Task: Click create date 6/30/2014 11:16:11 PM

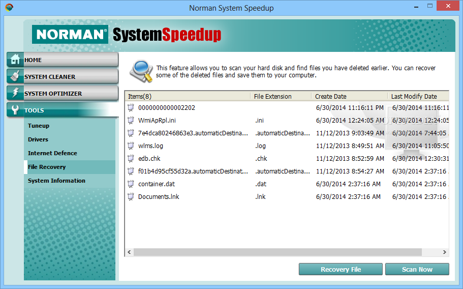Action: coord(350,107)
